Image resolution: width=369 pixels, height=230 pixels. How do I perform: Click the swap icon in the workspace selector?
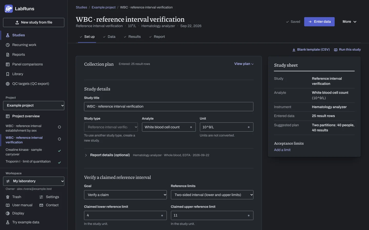[8, 181]
